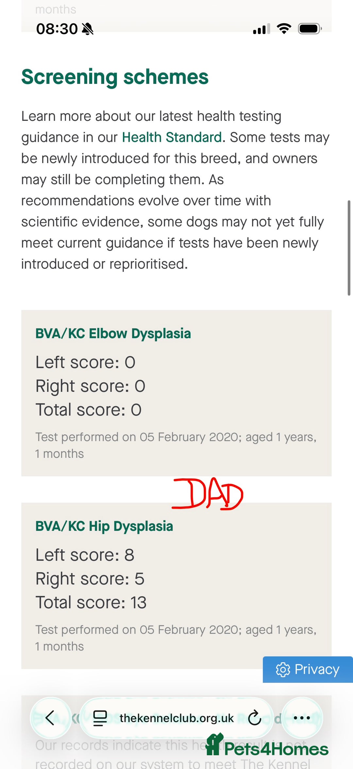Screen dimensions: 353x769
Task: Reload the Kennel Club page
Action: (254, 718)
